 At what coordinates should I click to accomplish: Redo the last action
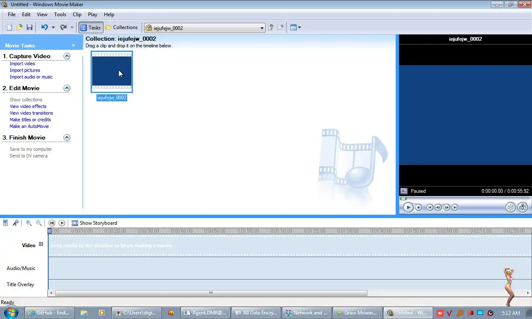[x=63, y=27]
